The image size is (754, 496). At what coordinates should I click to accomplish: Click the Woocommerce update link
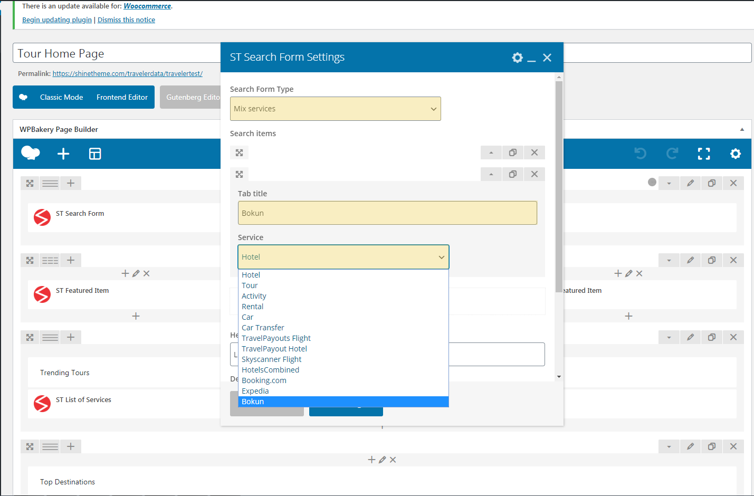[147, 6]
